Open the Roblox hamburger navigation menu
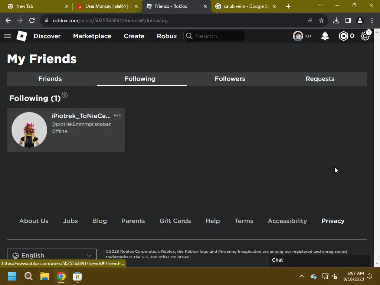This screenshot has height=285, width=380. (x=7, y=36)
